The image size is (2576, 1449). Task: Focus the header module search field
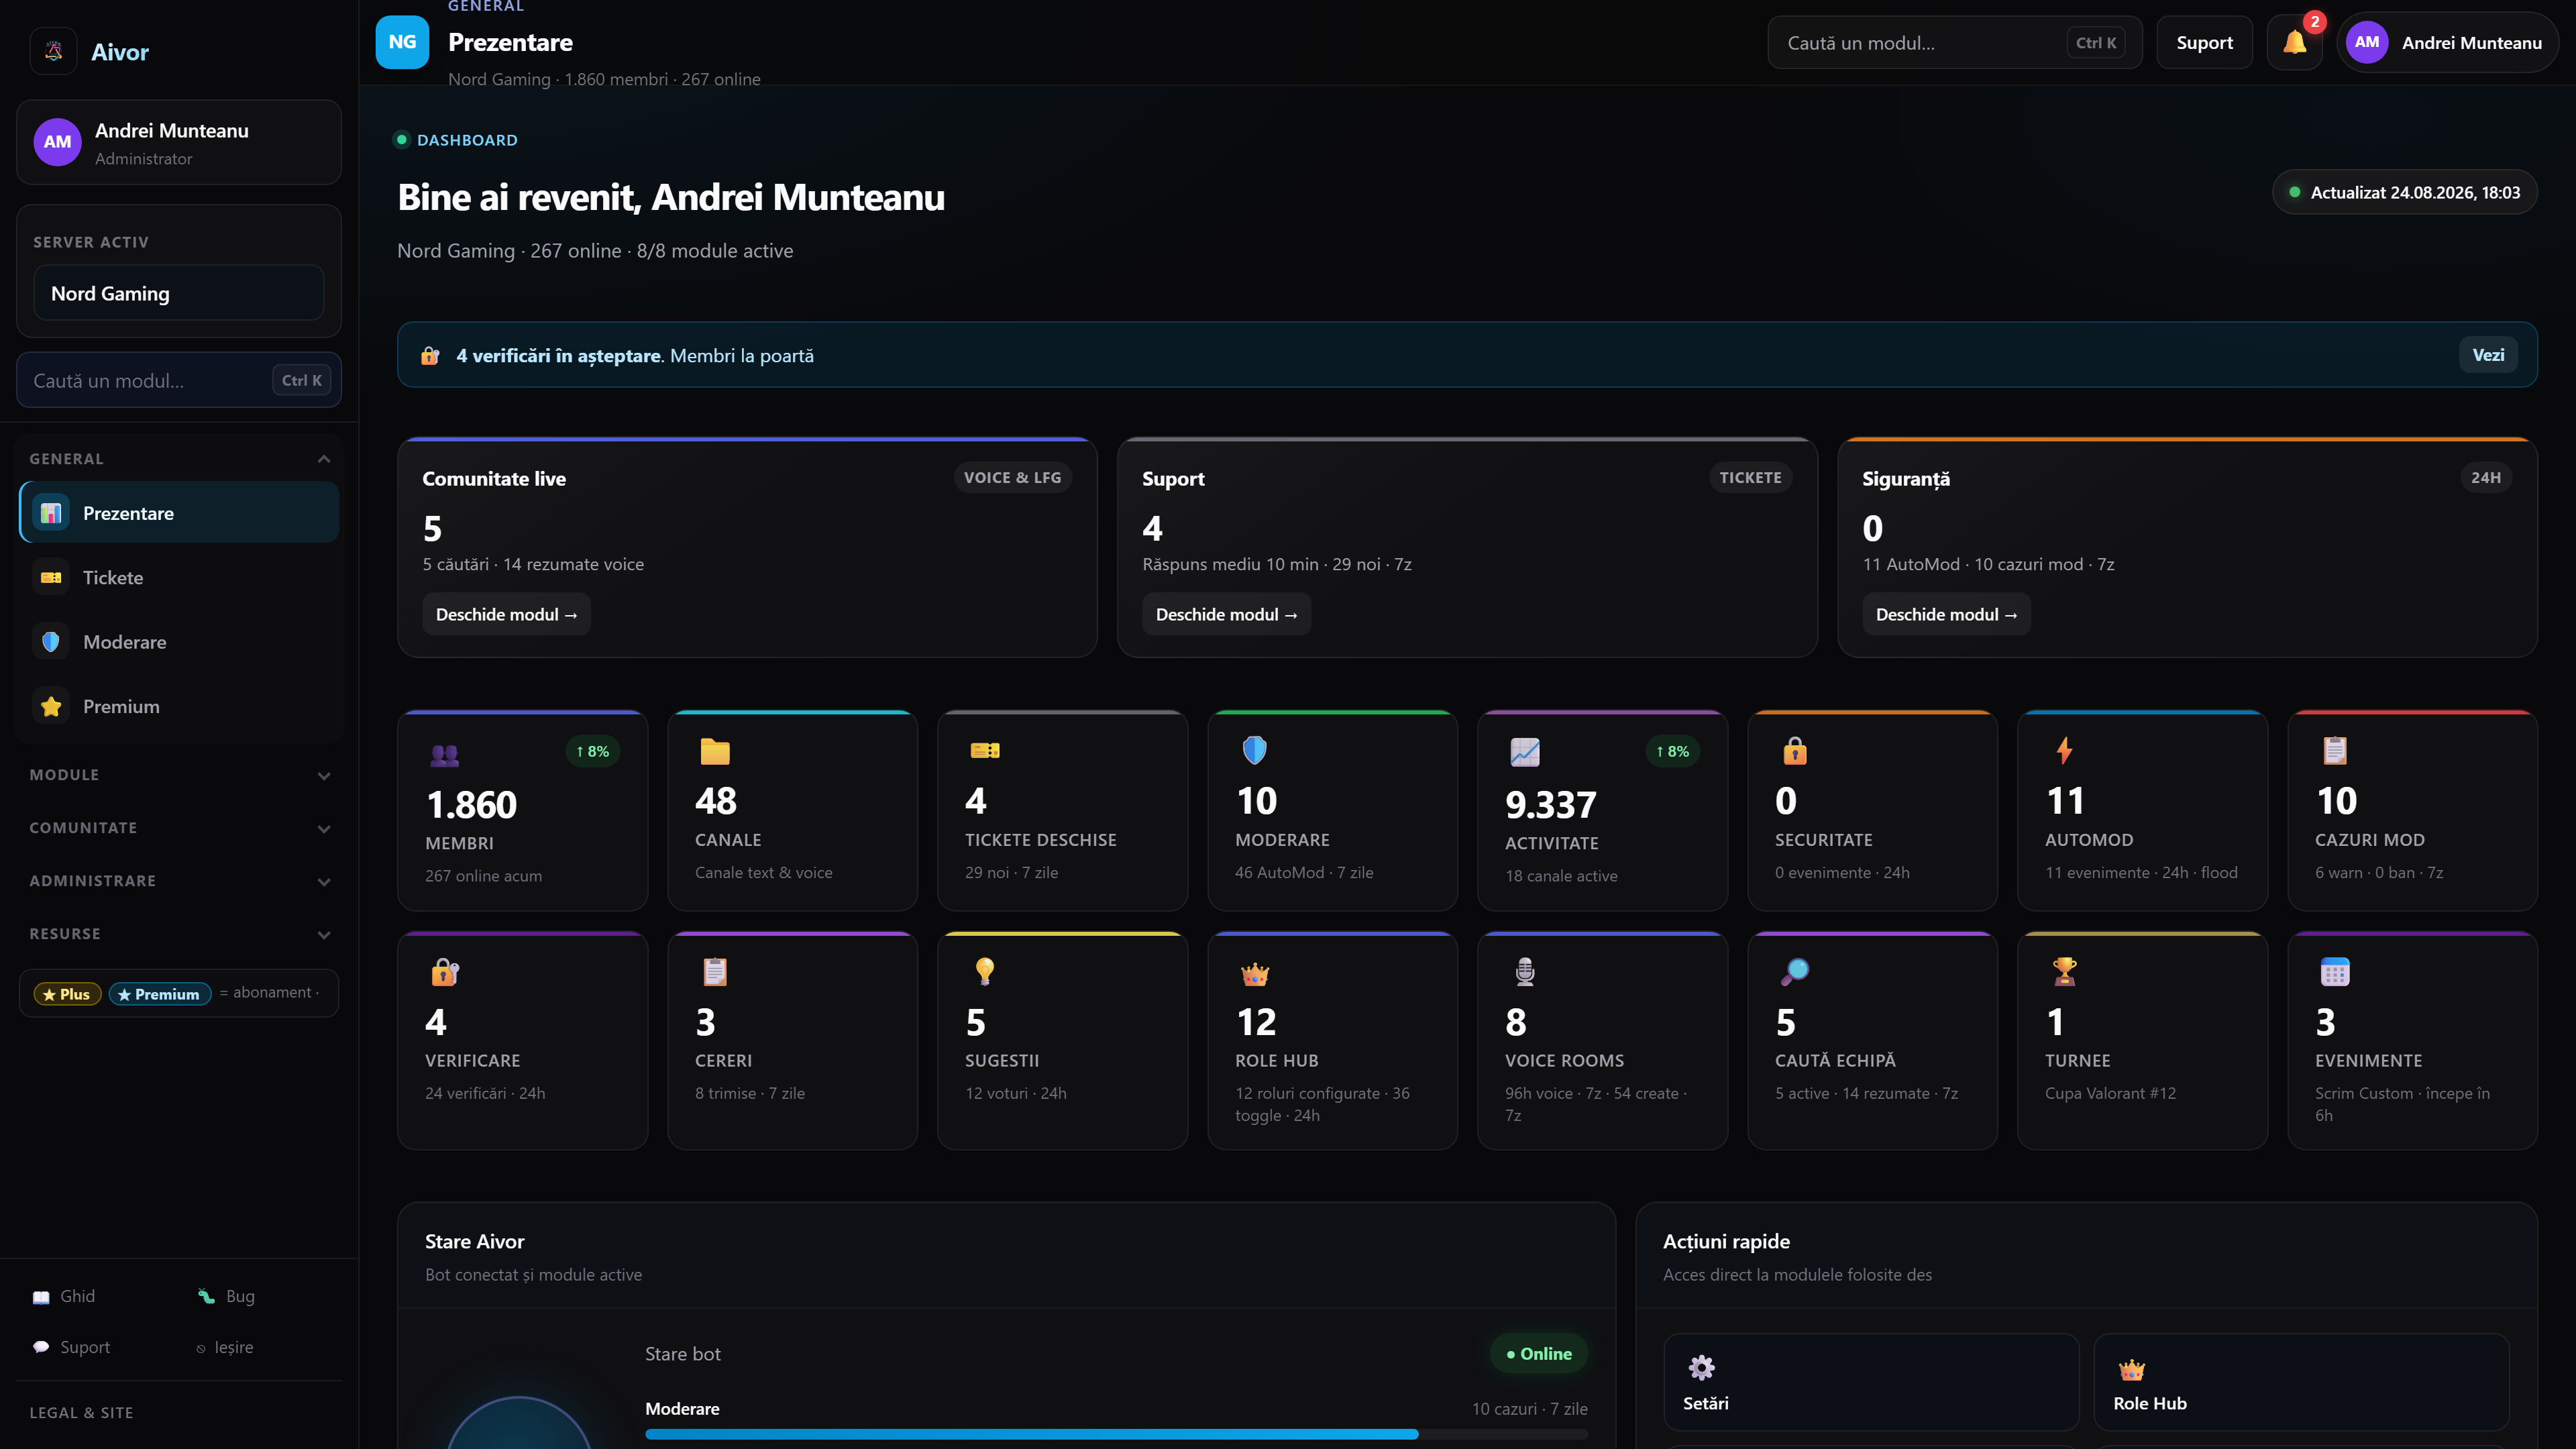tap(1954, 42)
